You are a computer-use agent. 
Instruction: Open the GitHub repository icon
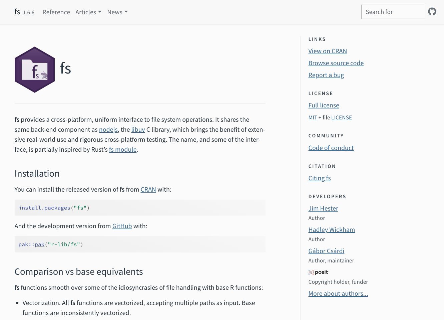coord(432,12)
